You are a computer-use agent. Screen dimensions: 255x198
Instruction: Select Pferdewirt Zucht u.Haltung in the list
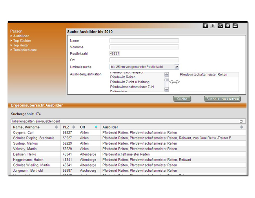pos(129,82)
